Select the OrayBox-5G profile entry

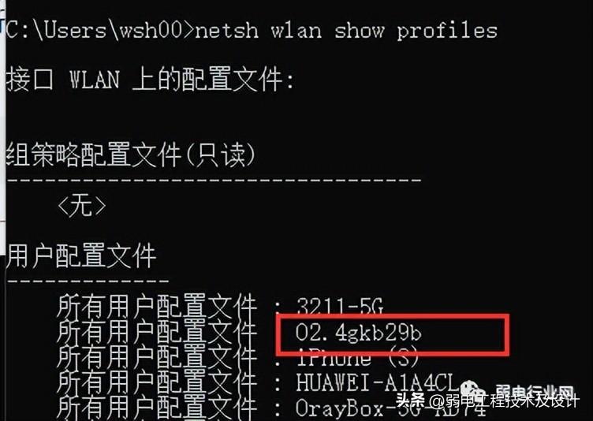[390, 408]
